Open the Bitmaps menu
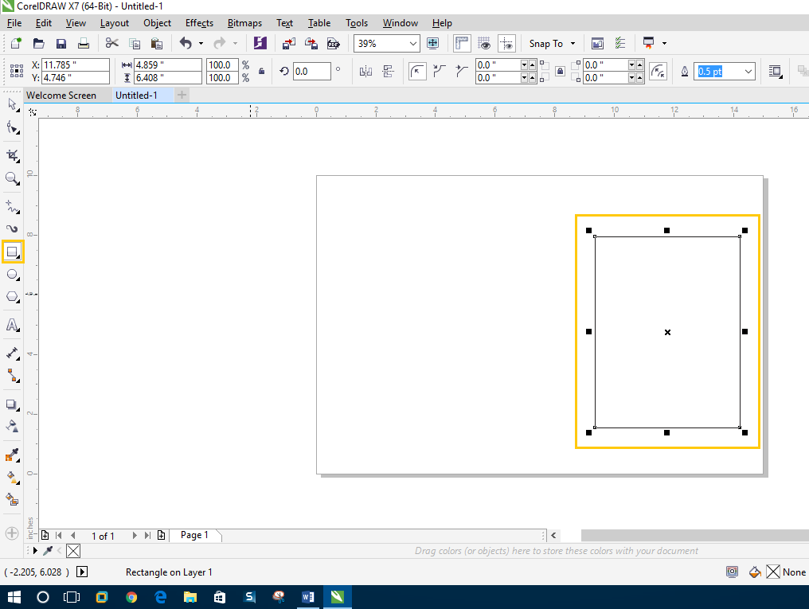Image resolution: width=809 pixels, height=609 pixels. (x=244, y=23)
